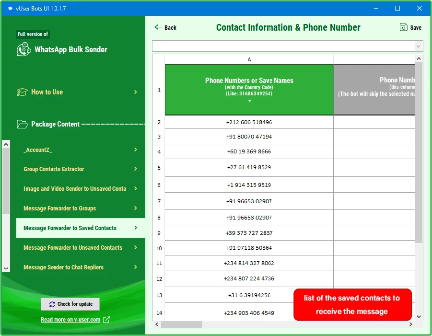Image resolution: width=432 pixels, height=336 pixels.
Task: Click the vertical scrollbar thumb of the table
Action: [419, 153]
